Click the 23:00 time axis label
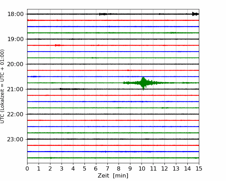Image resolution: width=226 pixels, height=181 pixels. [x=15, y=140]
